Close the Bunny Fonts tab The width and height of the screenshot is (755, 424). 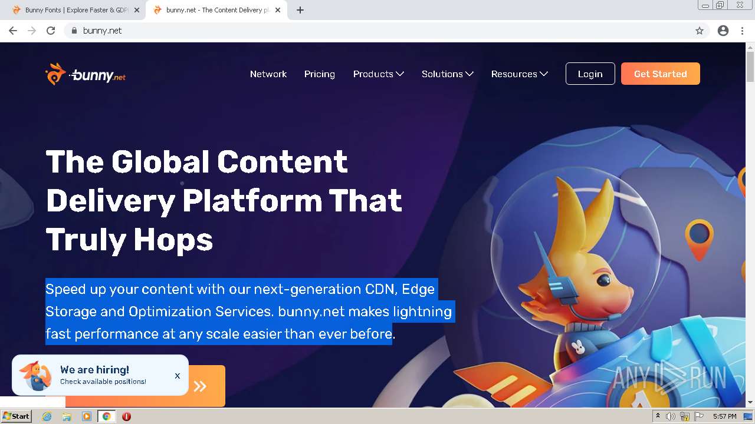(x=137, y=10)
